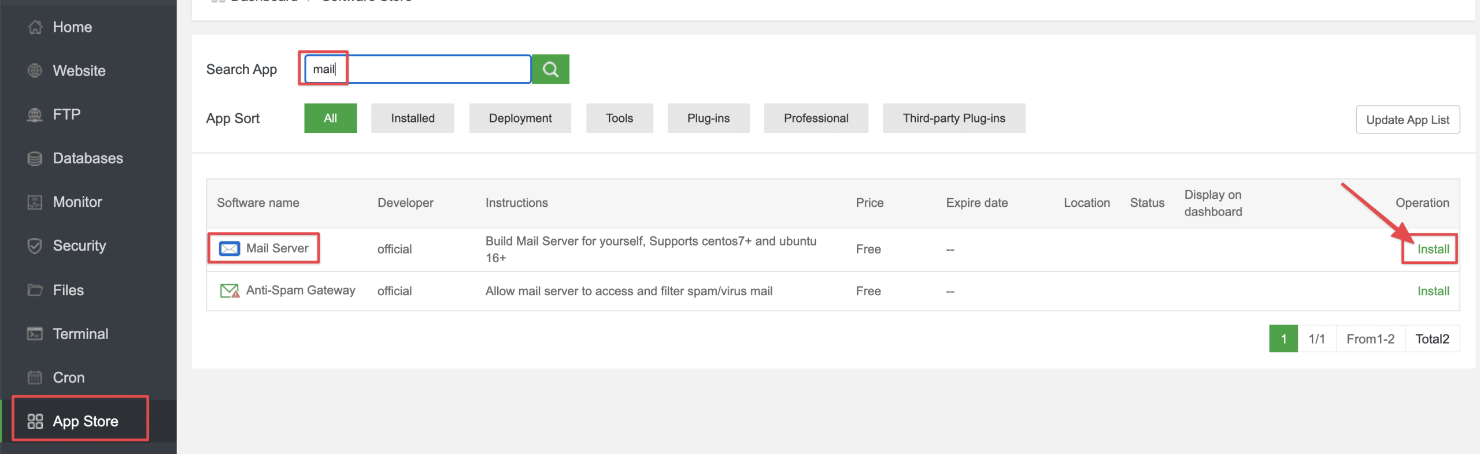Switch to the Deployment category tab

[520, 118]
